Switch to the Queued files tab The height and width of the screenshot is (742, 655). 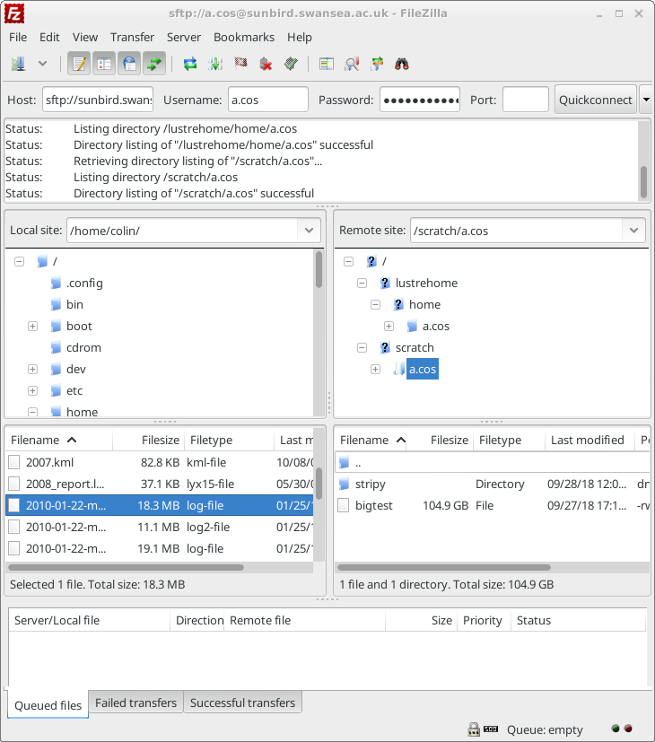(x=48, y=705)
